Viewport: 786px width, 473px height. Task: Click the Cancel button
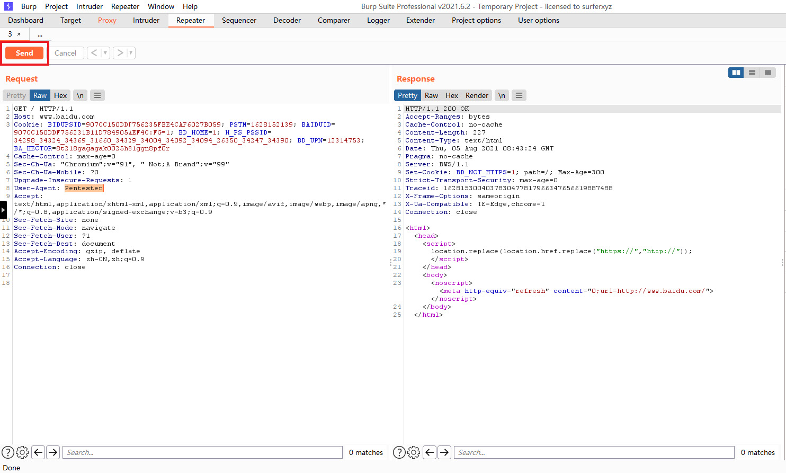pyautogui.click(x=65, y=53)
